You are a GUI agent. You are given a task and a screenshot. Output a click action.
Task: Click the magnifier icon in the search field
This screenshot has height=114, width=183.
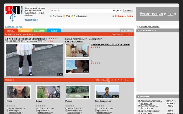(x=52, y=11)
